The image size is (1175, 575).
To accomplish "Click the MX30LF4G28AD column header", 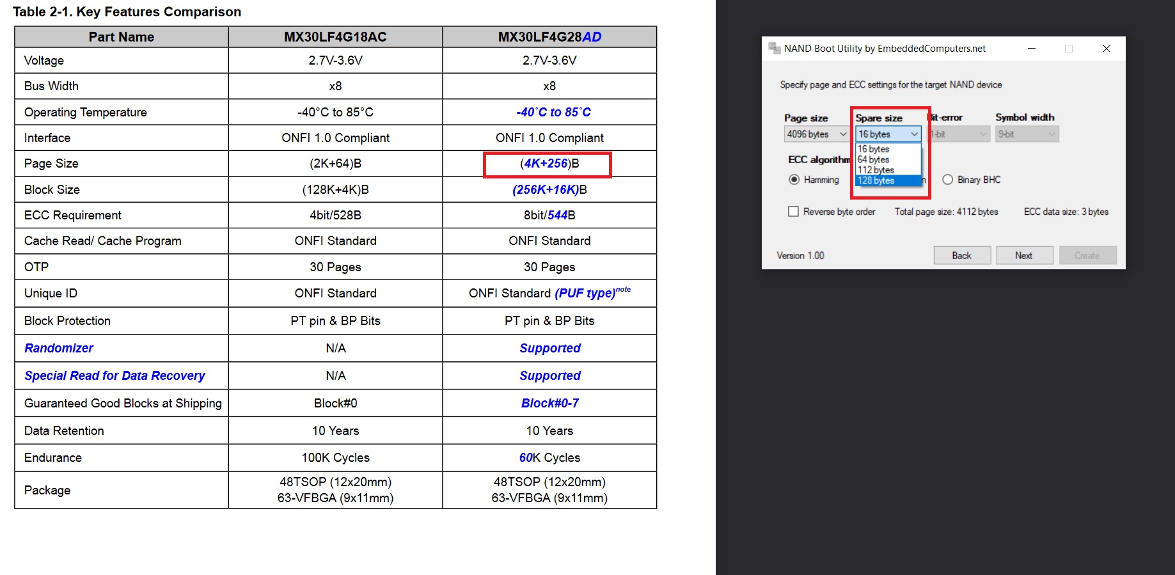I will (x=549, y=37).
